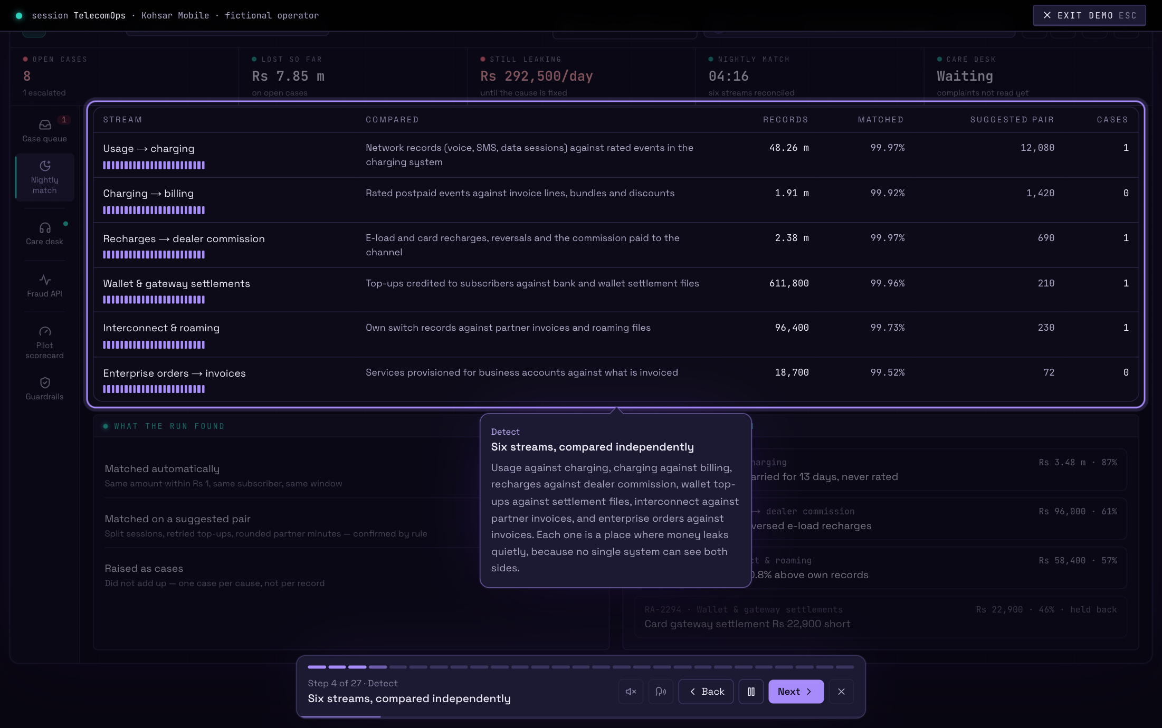Go Back to the previous step
1162x728 pixels.
(706, 692)
